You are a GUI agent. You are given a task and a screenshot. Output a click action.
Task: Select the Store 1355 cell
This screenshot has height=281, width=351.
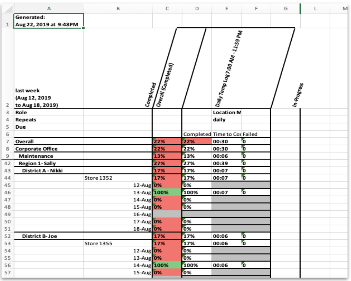pos(118,243)
